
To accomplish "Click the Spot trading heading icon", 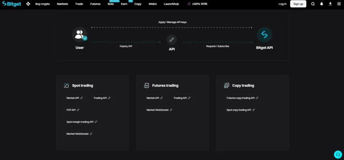I will pyautogui.click(x=67, y=86).
